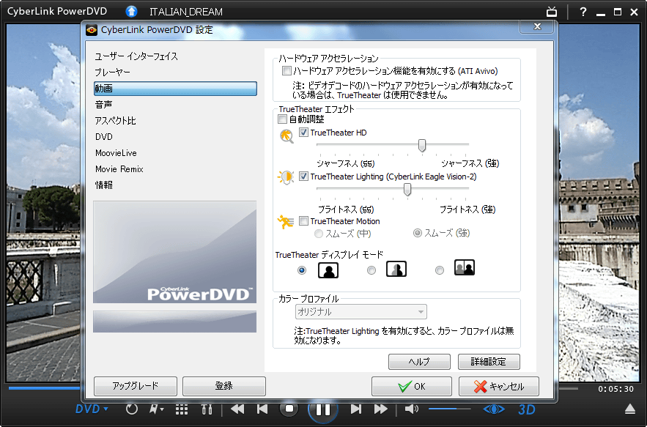This screenshot has height=427, width=647.
Task: Skip to the previous chapter
Action: 262,409
